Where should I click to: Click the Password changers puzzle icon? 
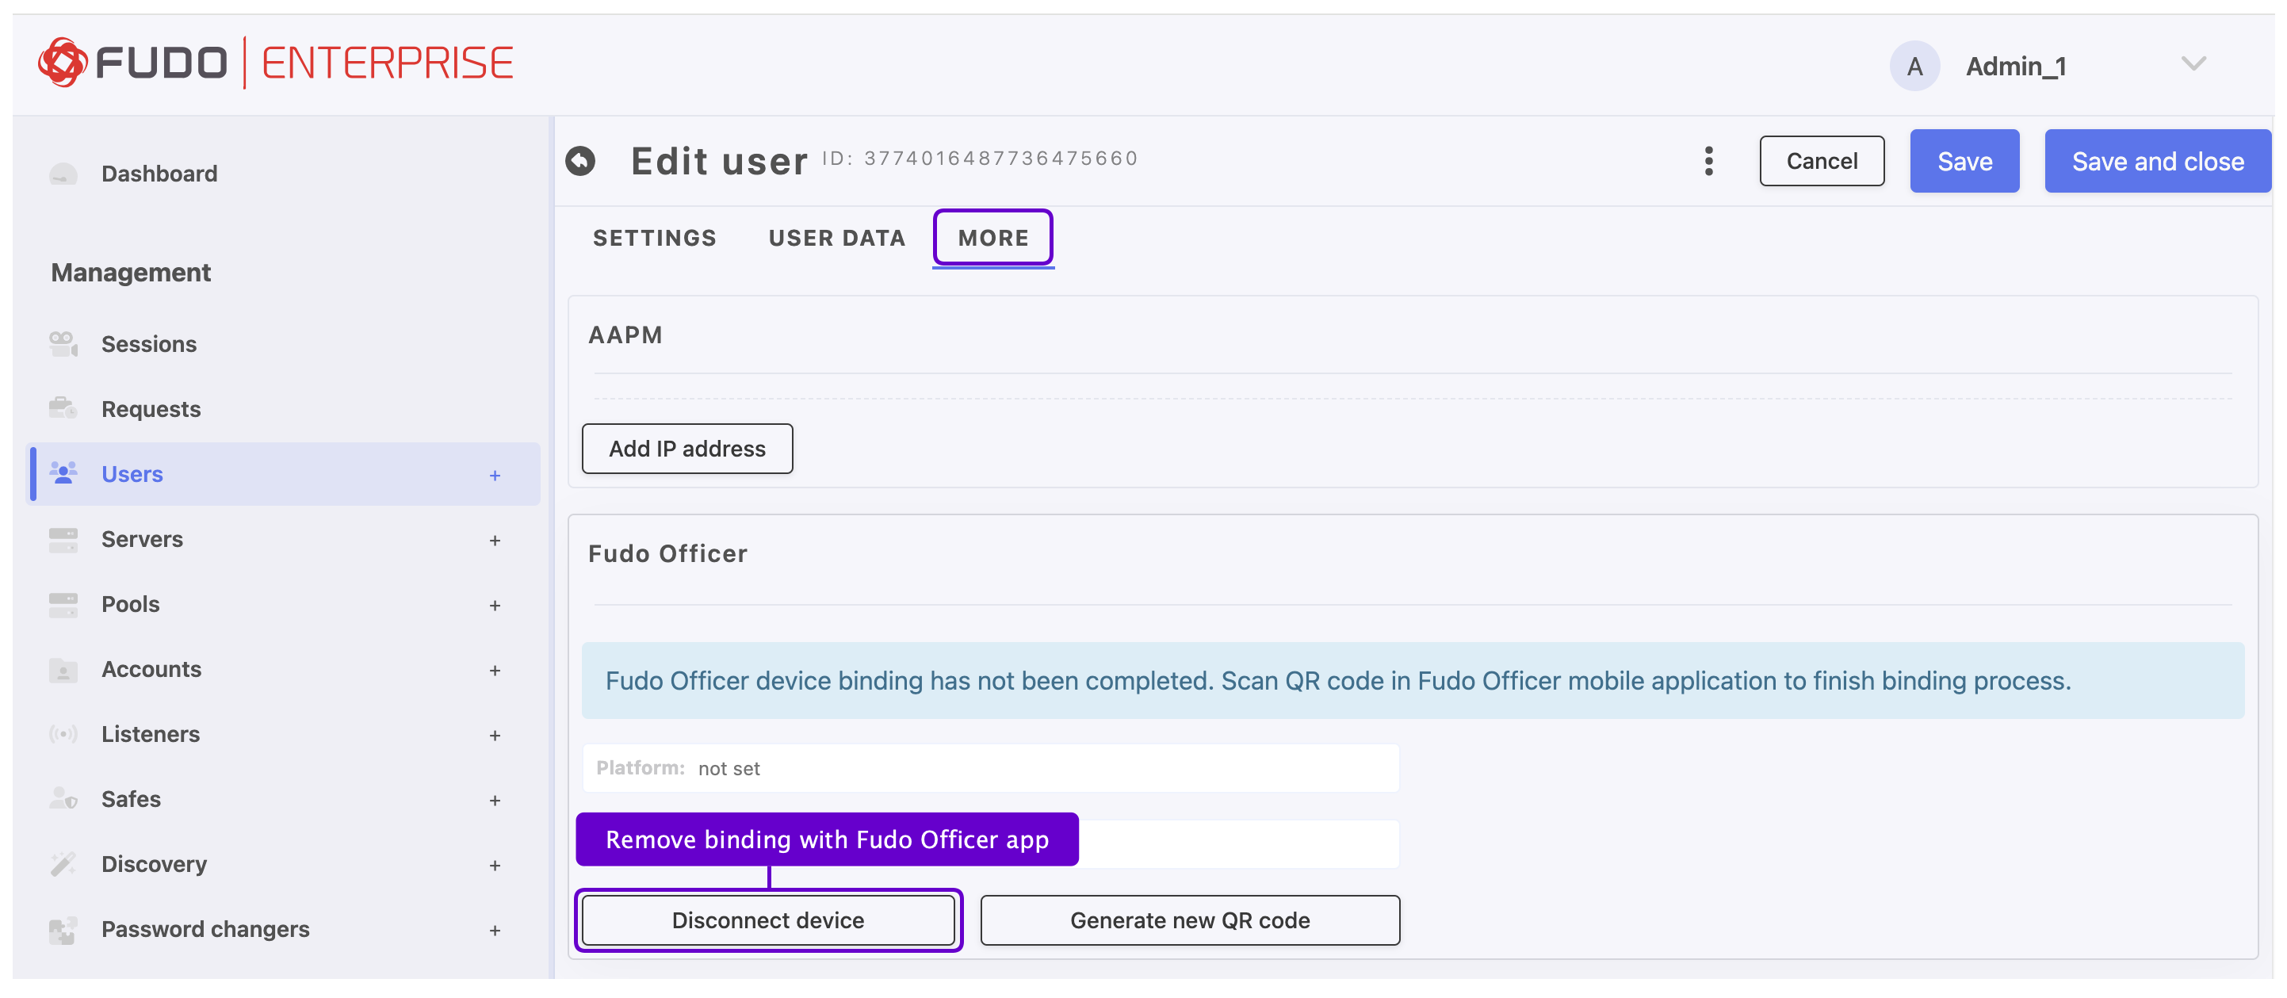63,929
